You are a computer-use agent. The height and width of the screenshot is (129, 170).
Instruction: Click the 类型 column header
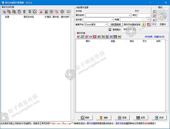113,41
